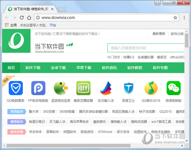Click the vertical scrollbar up arrow
Image resolution: width=191 pixels, height=150 pixels.
coord(187,31)
